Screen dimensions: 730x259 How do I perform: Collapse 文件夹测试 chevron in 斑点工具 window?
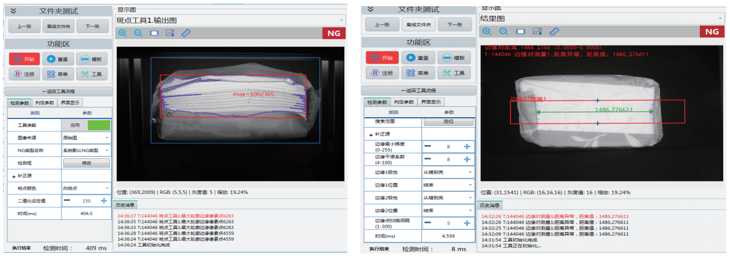(x=13, y=10)
